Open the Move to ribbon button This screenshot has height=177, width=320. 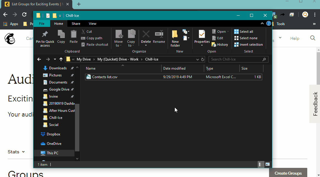click(119, 38)
